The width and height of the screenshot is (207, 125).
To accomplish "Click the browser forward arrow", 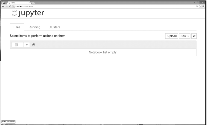I will [6, 6].
